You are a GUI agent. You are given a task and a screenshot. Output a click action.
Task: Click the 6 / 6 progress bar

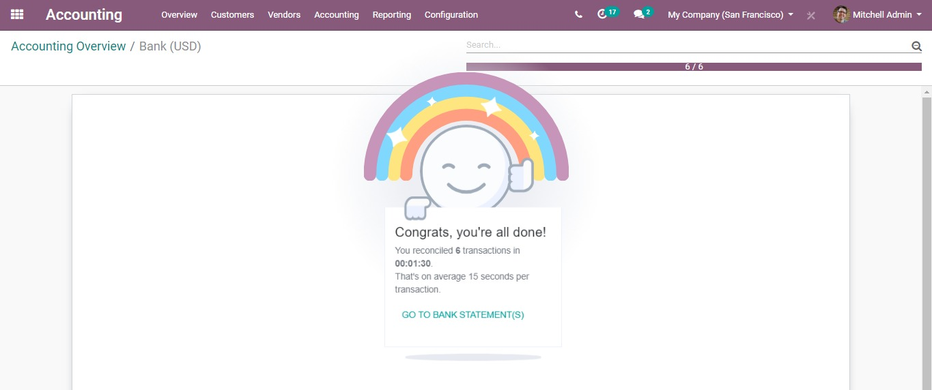point(694,67)
